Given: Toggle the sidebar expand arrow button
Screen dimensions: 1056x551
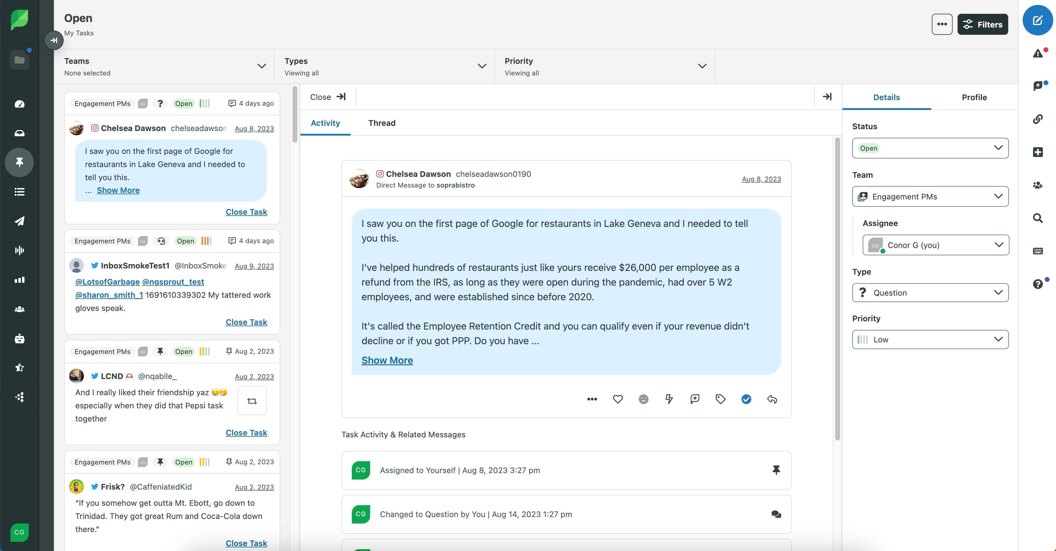Looking at the screenshot, I should pyautogui.click(x=54, y=40).
